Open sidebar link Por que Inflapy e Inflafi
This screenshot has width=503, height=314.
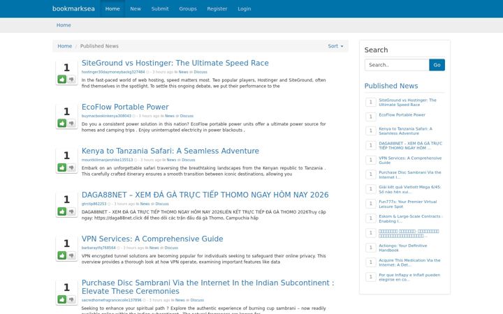pyautogui.click(x=409, y=277)
